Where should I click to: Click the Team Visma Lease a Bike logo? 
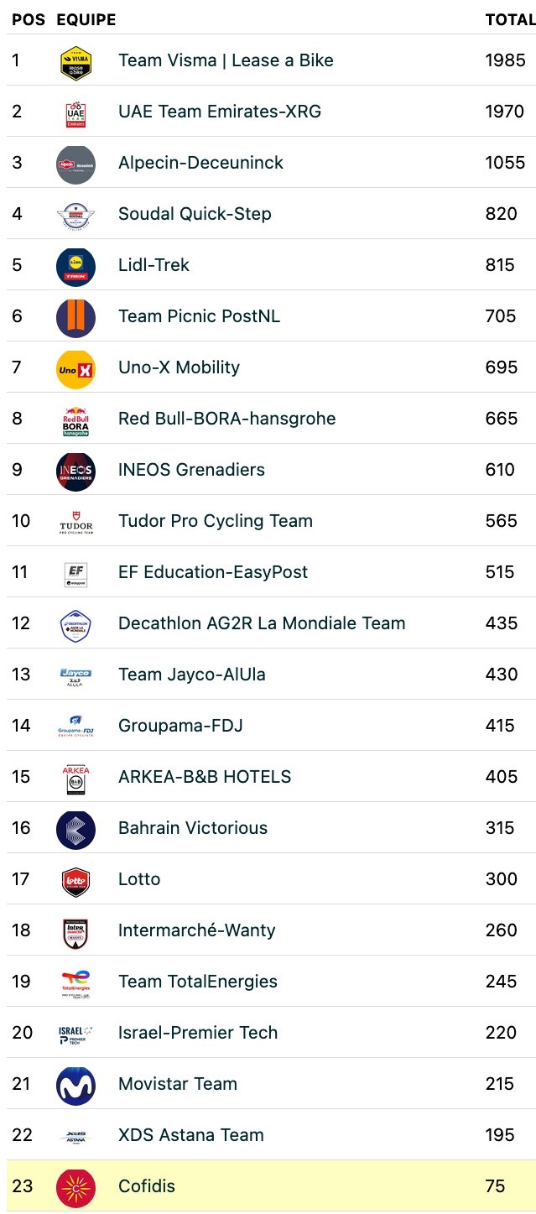coord(75,61)
